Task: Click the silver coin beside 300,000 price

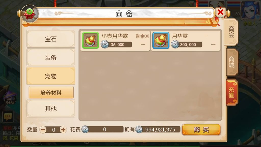Action: pos(175,44)
